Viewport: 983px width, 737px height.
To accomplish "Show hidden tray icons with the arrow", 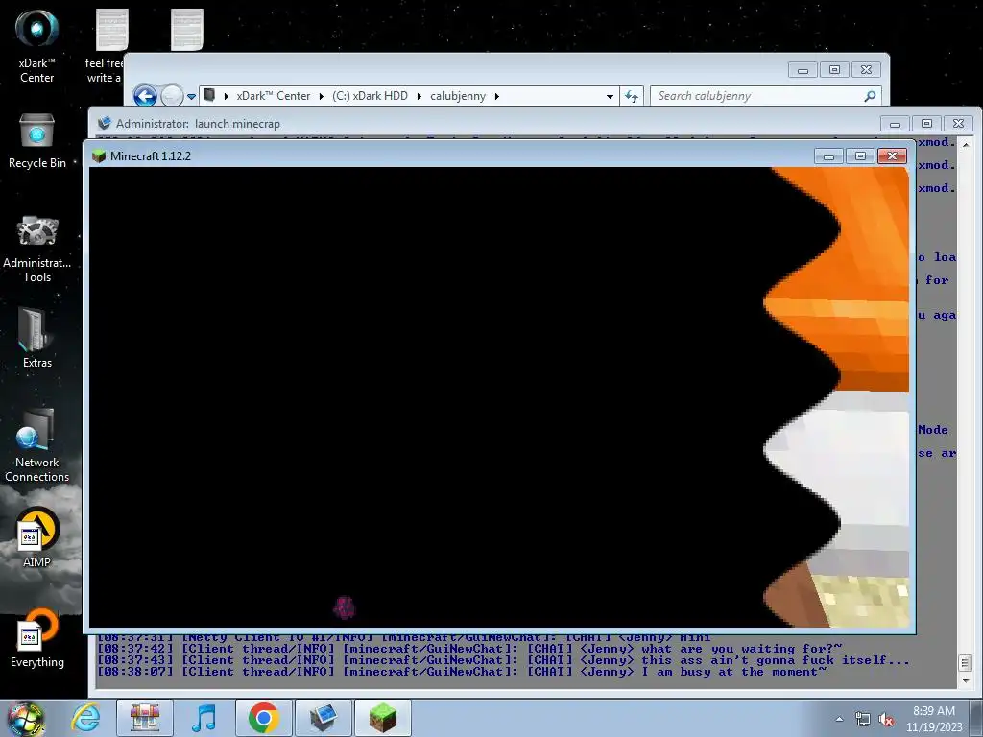I will (x=839, y=719).
